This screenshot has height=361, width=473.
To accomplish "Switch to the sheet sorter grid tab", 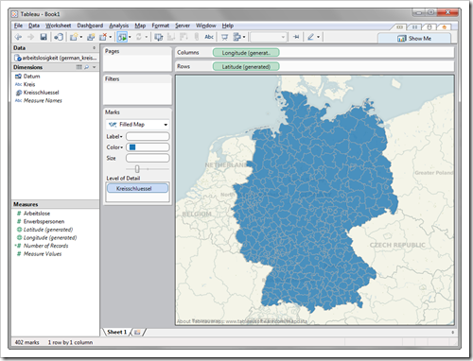I will (x=414, y=27).
